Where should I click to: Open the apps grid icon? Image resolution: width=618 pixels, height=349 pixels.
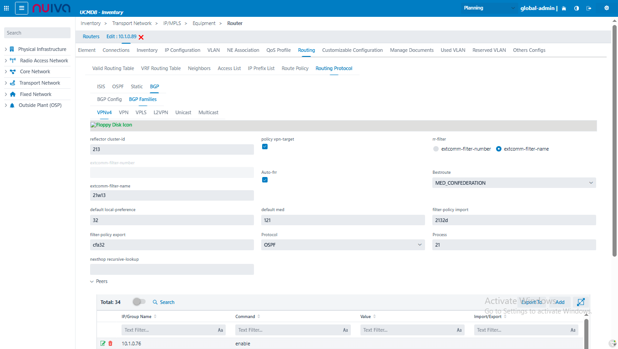click(6, 8)
